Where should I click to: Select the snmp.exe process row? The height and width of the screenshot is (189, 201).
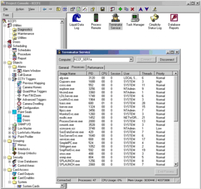tap(116, 157)
